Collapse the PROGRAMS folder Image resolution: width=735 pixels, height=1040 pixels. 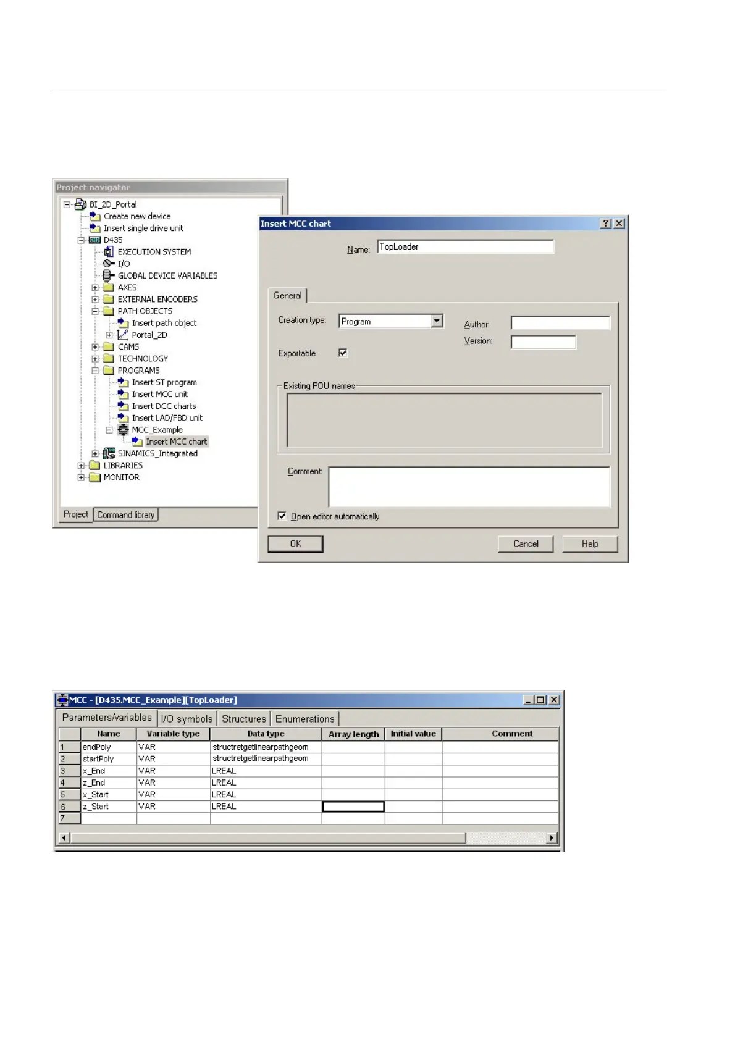95,371
